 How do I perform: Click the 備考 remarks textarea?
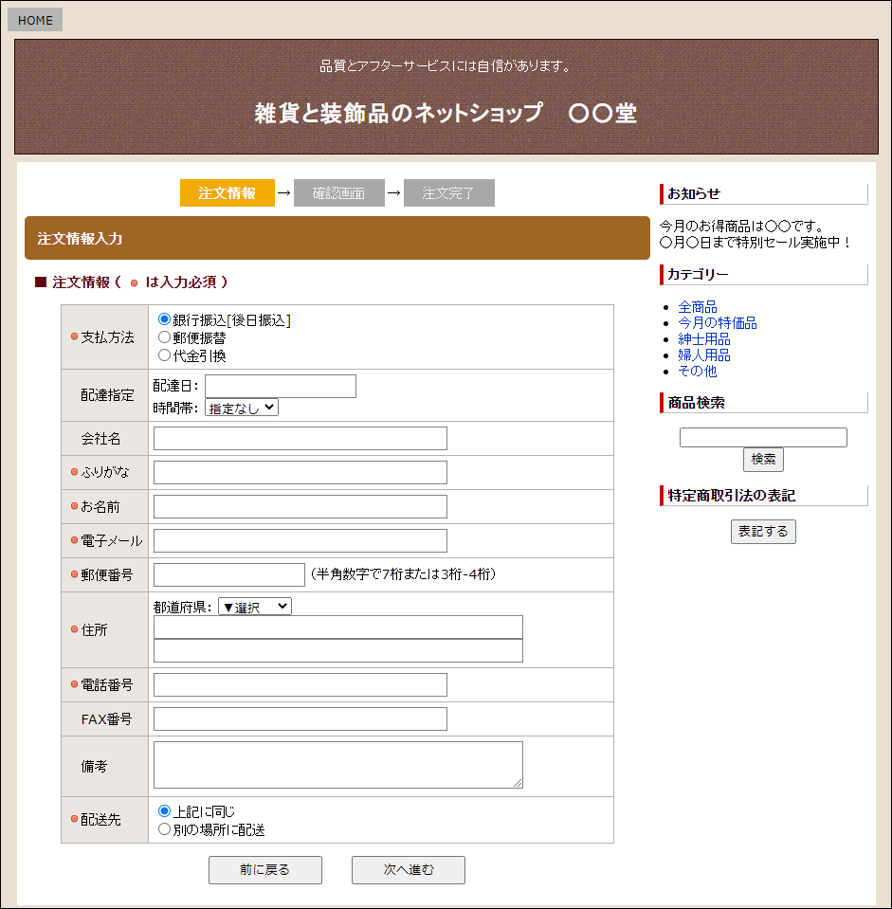click(x=337, y=764)
